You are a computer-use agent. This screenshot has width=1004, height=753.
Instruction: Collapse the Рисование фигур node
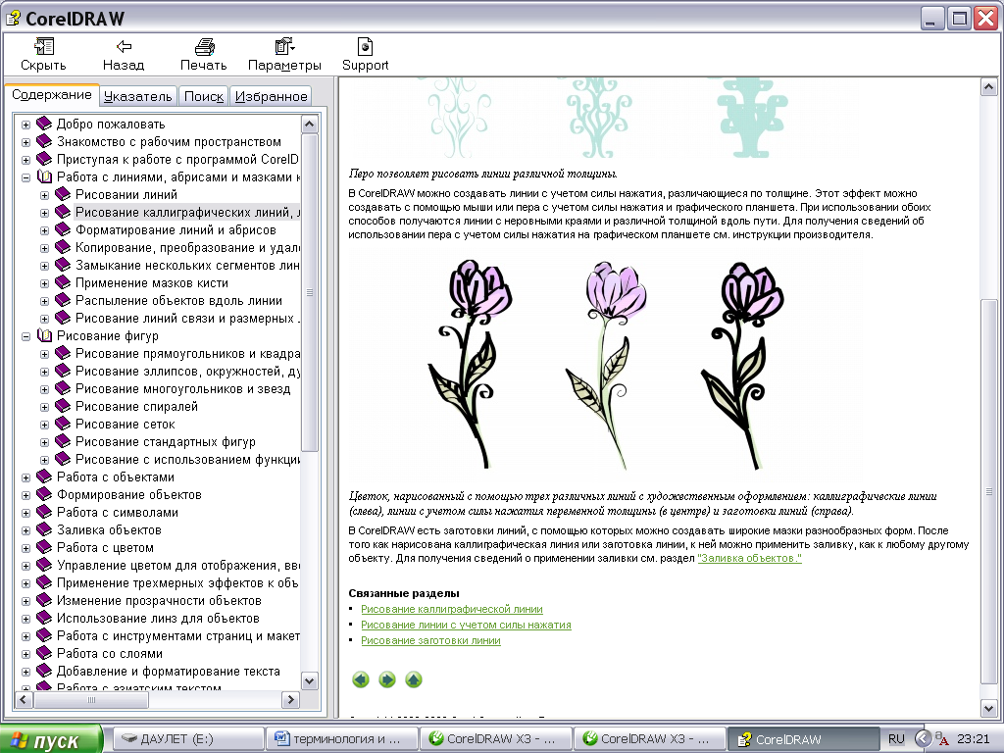coord(25,336)
